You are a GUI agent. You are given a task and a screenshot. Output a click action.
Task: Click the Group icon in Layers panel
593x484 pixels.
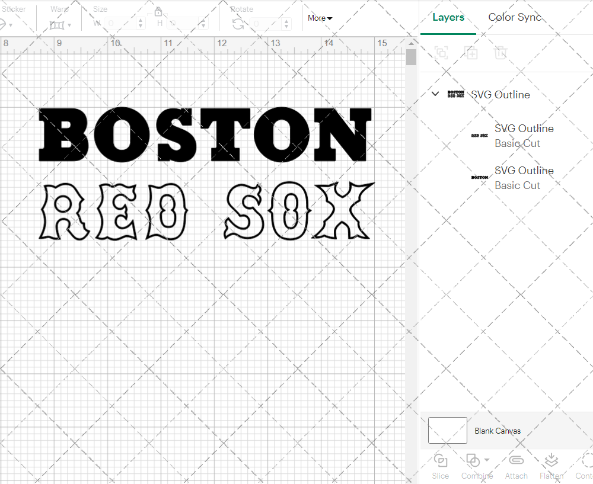pos(441,53)
